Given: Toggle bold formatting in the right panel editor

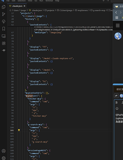Looking at the screenshot, I should coord(117,102).
